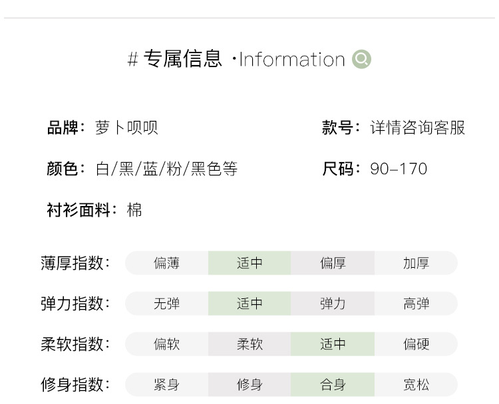499x404 pixels.
Task: Choose 弹力 elasticity option
Action: [x=333, y=304]
